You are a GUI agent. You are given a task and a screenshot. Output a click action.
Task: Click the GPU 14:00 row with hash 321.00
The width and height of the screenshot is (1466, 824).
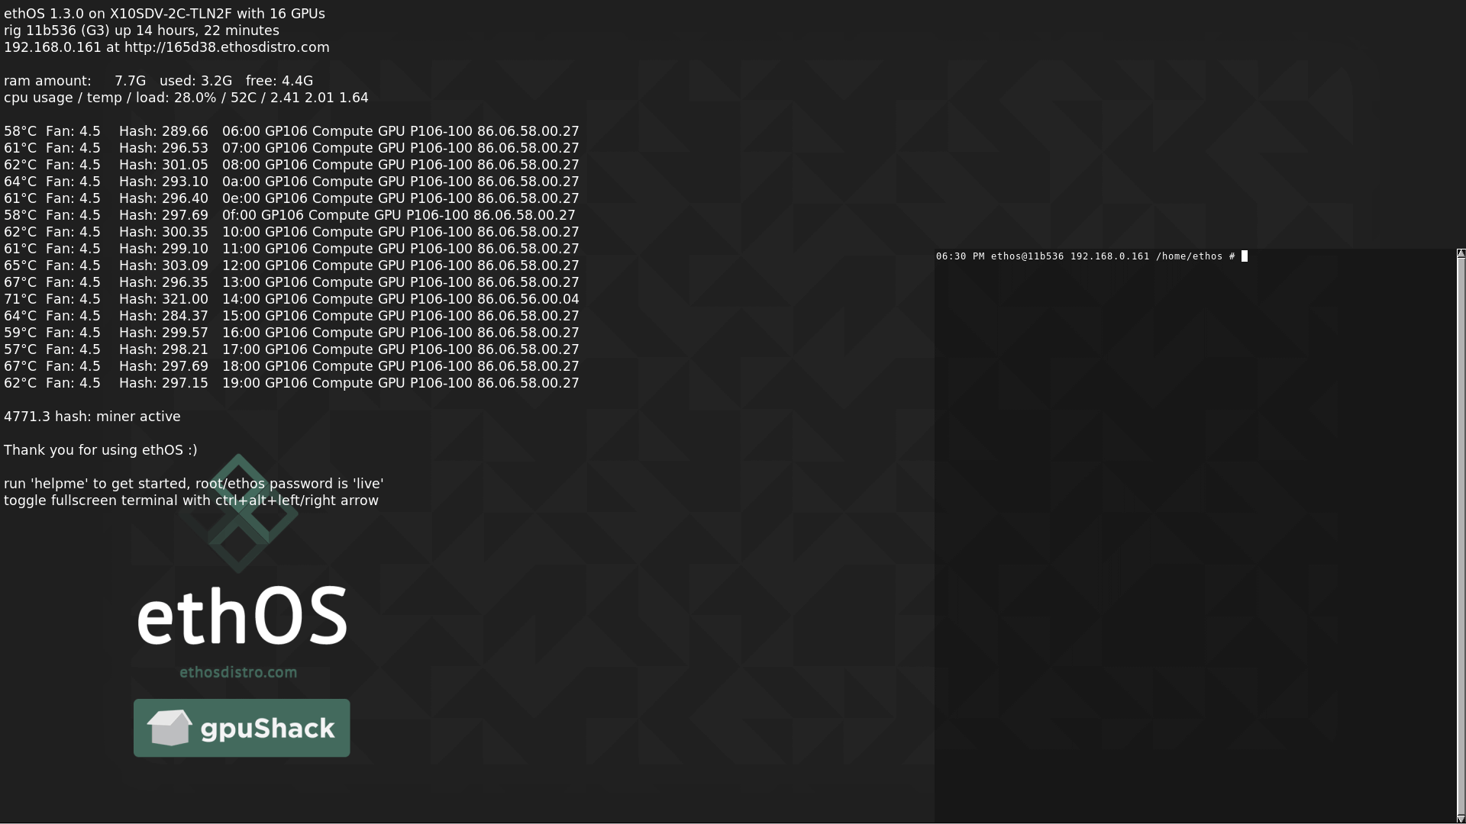[x=291, y=299]
